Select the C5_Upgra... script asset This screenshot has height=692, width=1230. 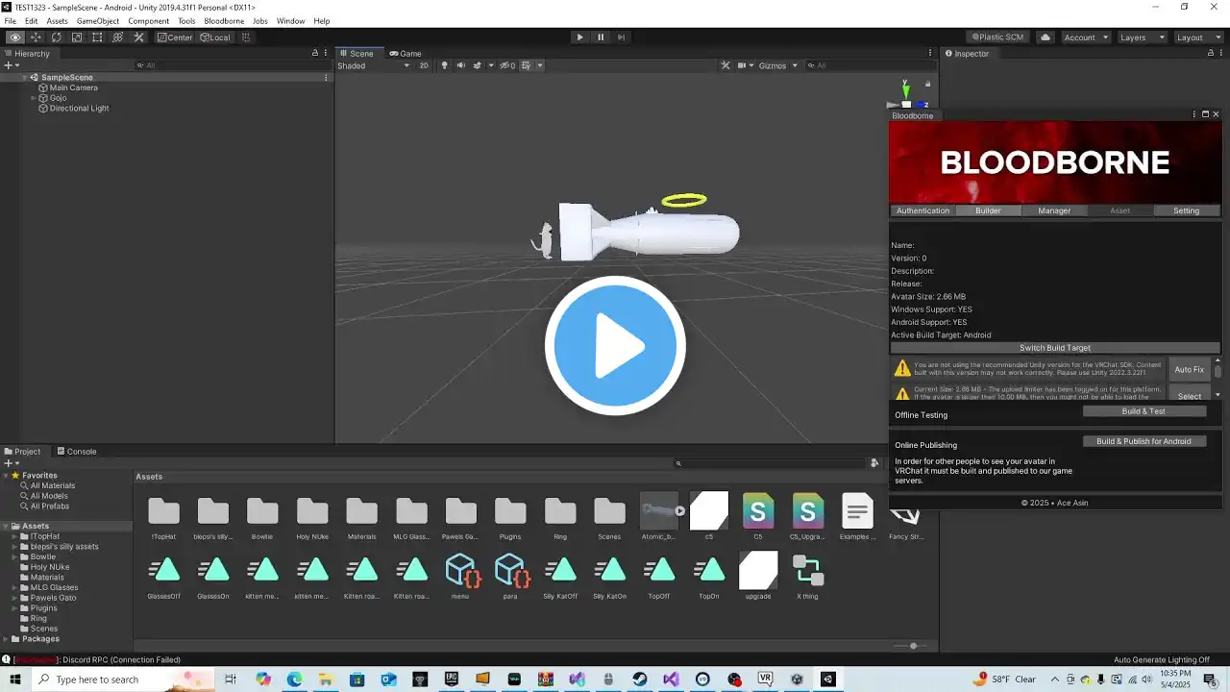pyautogui.click(x=807, y=517)
